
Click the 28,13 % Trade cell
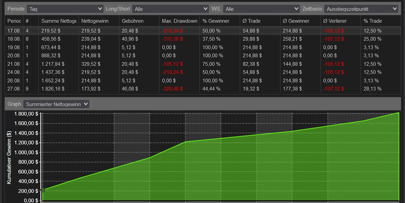[x=372, y=89]
